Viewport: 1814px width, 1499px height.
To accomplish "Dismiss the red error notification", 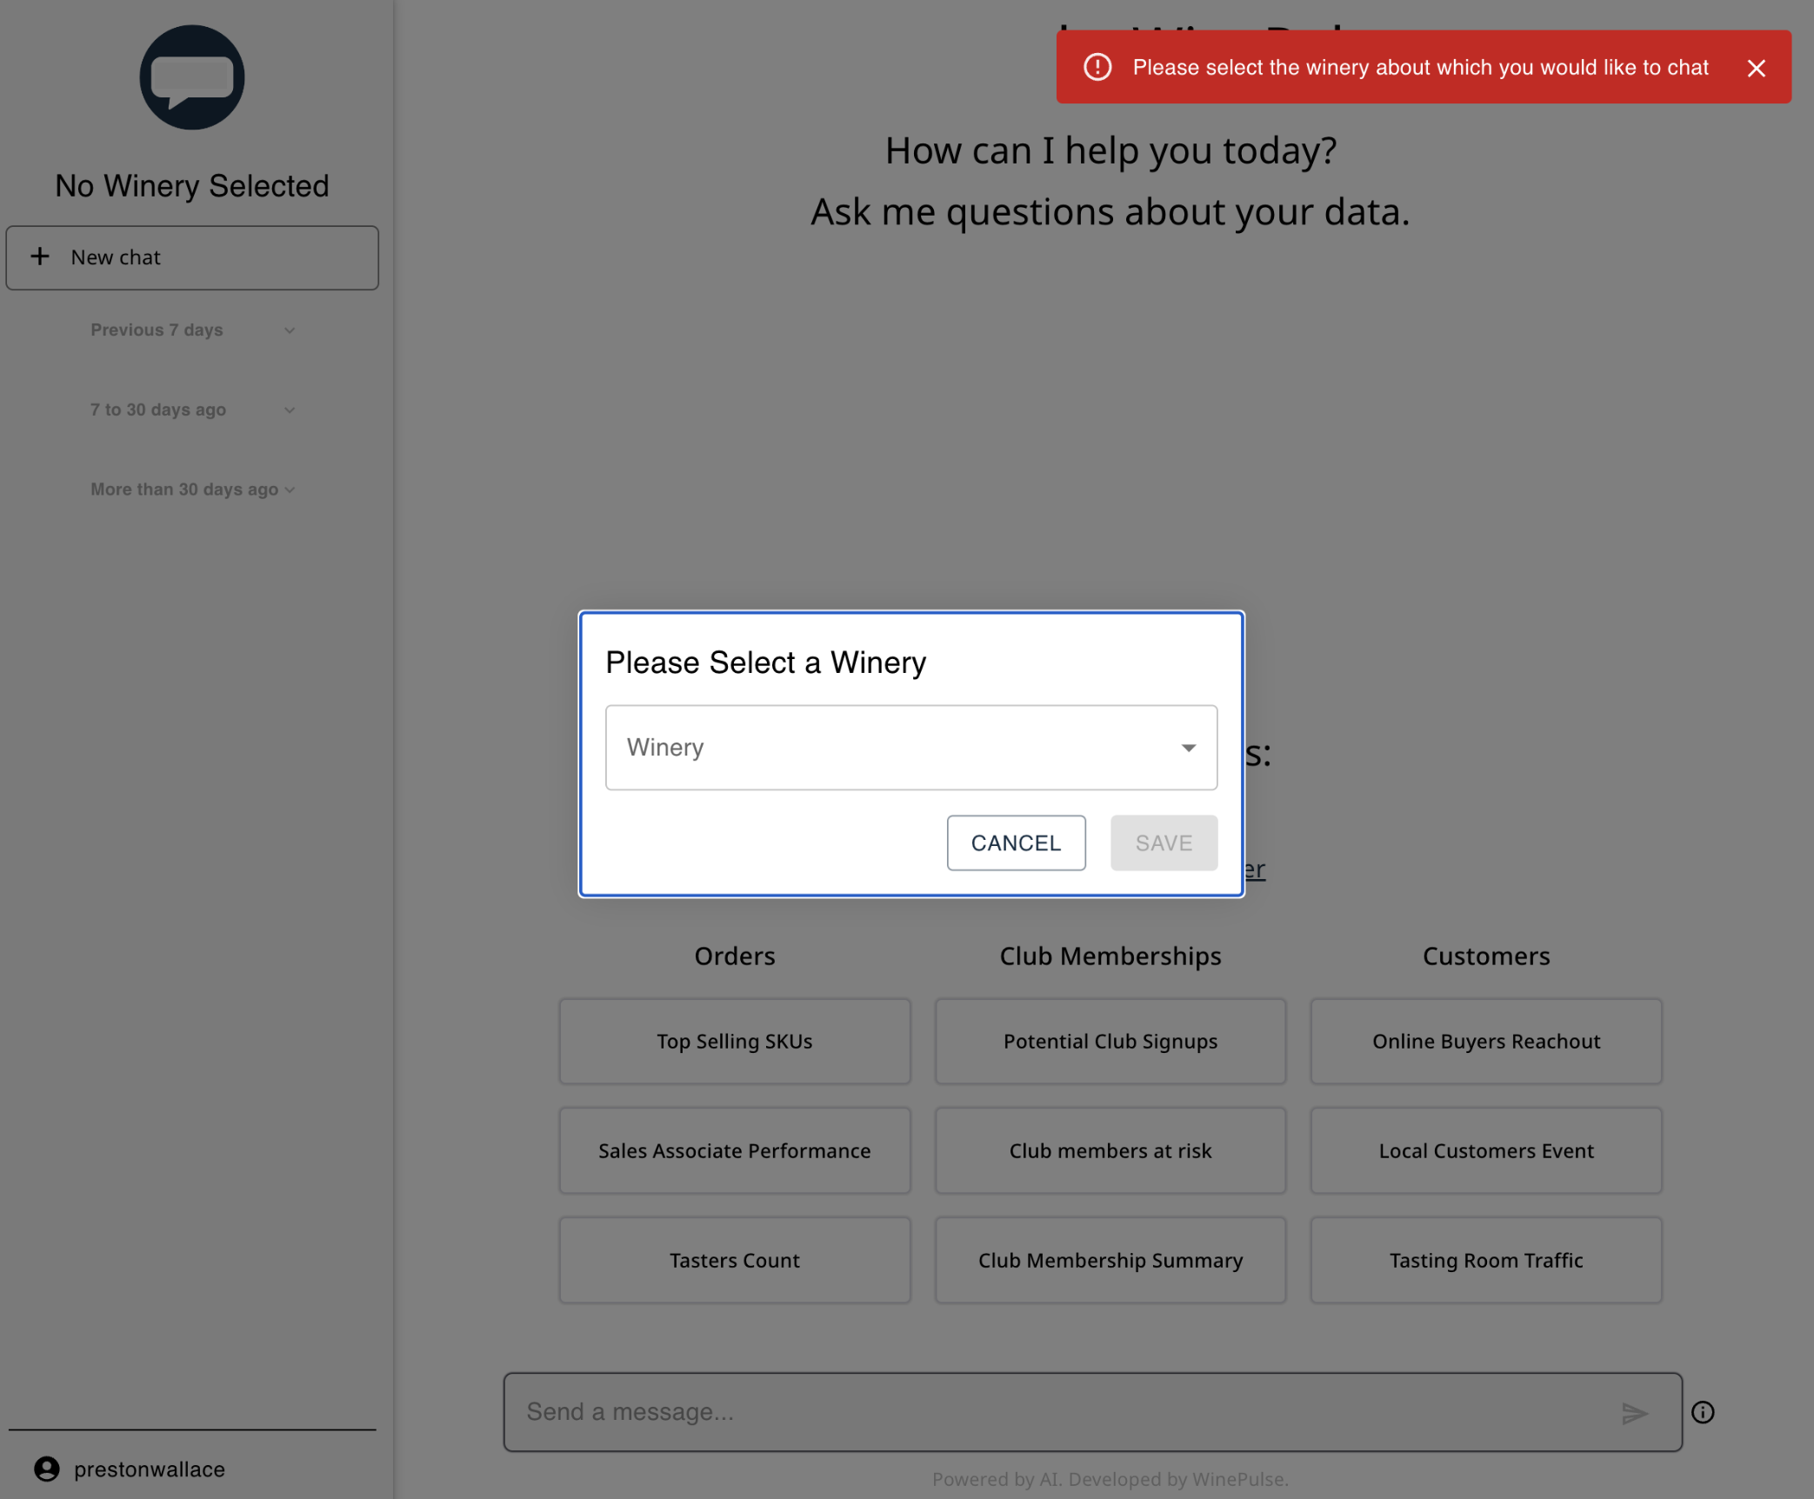I will [1756, 68].
